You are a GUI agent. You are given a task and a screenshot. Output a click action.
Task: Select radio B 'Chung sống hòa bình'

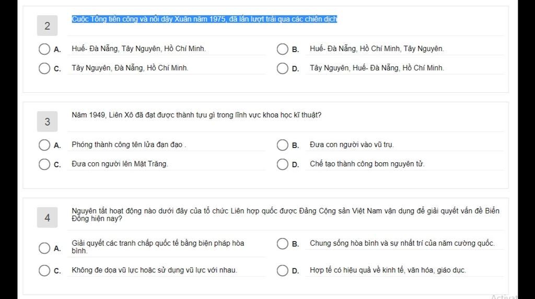pyautogui.click(x=283, y=244)
